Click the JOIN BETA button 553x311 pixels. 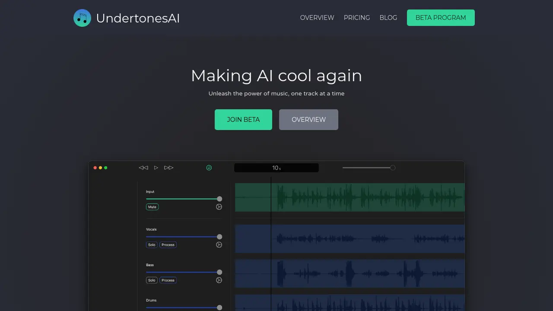point(243,120)
